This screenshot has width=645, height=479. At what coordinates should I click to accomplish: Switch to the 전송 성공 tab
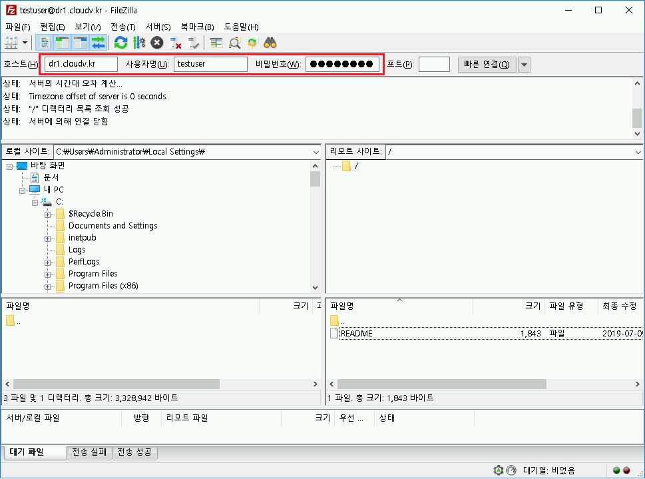pos(134,452)
